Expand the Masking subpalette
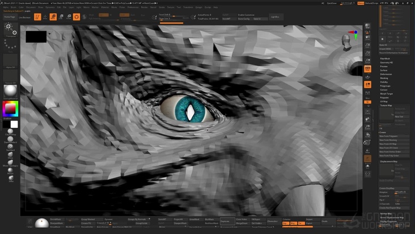 click(x=384, y=78)
